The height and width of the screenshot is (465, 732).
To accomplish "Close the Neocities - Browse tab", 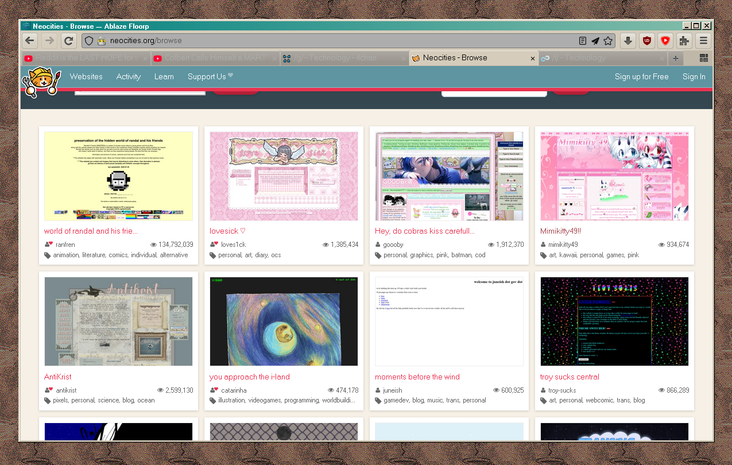I will coord(532,58).
